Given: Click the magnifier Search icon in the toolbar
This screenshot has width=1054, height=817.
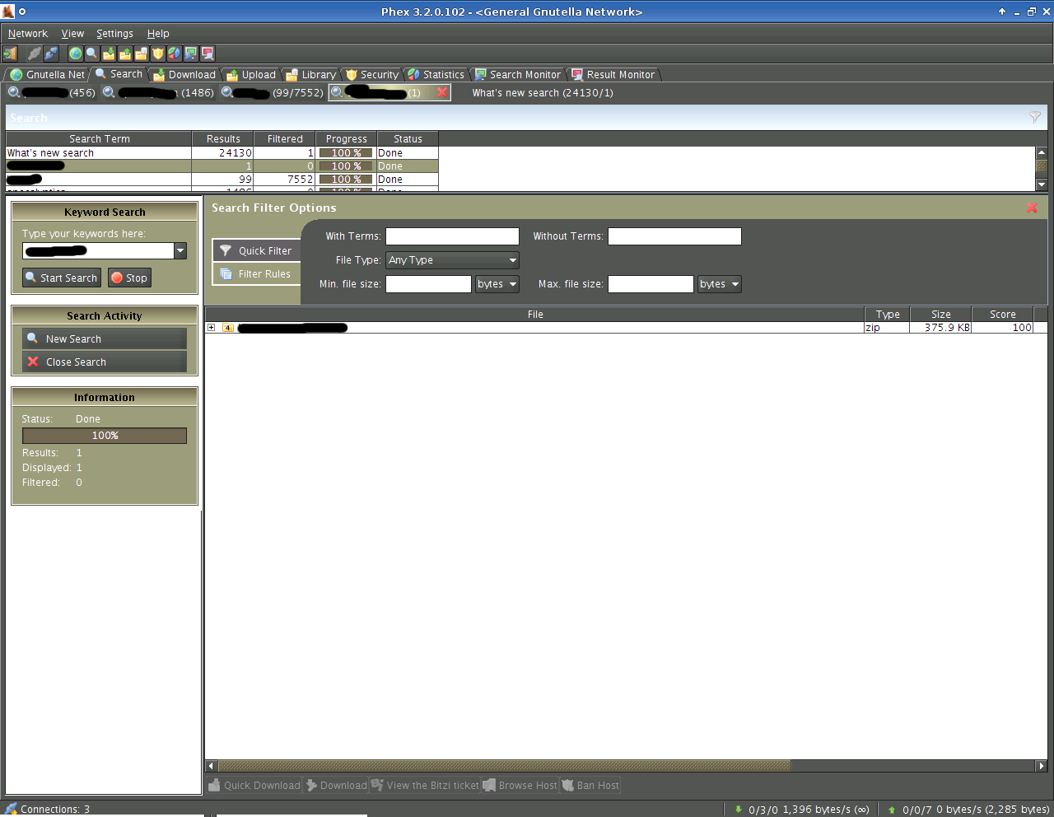Looking at the screenshot, I should click(92, 54).
